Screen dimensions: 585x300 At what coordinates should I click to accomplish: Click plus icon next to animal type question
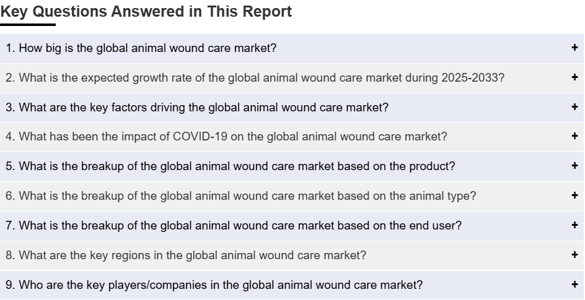click(x=574, y=195)
